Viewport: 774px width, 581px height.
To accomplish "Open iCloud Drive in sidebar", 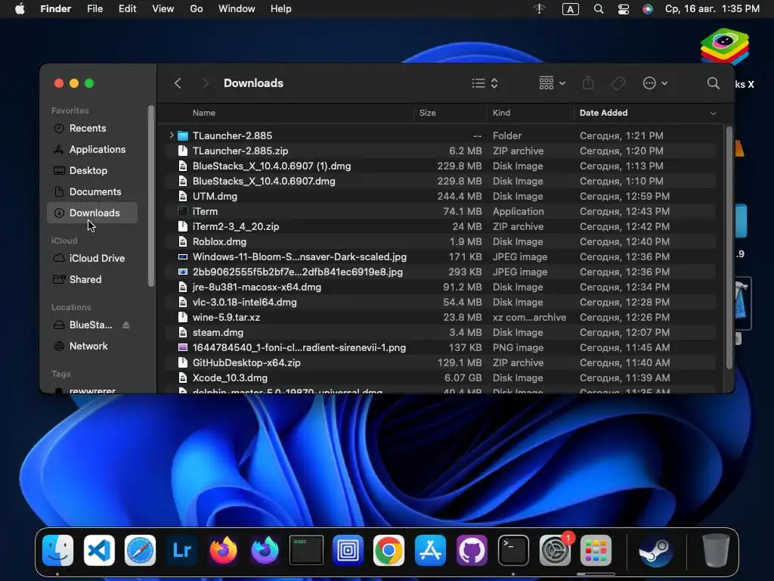I will [92, 259].
